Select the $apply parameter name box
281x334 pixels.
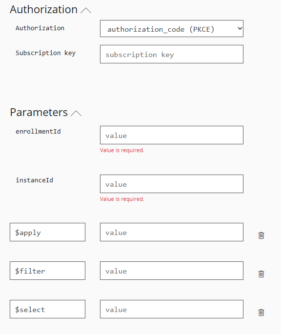tap(47, 232)
